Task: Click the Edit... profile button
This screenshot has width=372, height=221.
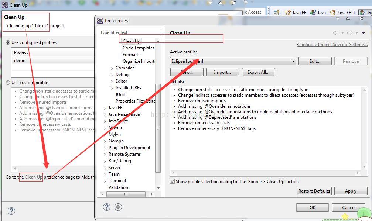Action: click(315, 61)
